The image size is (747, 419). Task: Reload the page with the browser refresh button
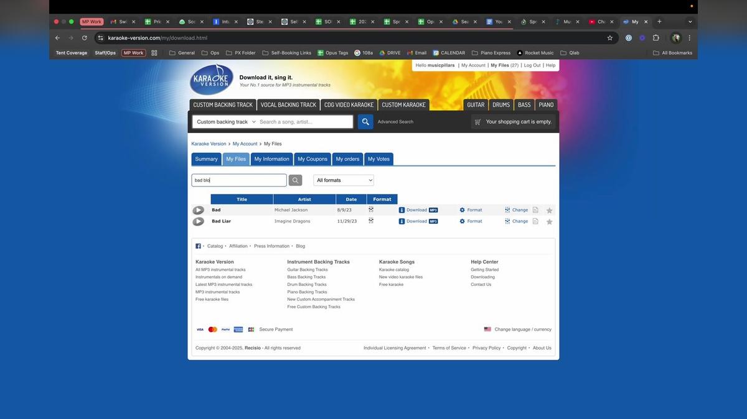85,38
